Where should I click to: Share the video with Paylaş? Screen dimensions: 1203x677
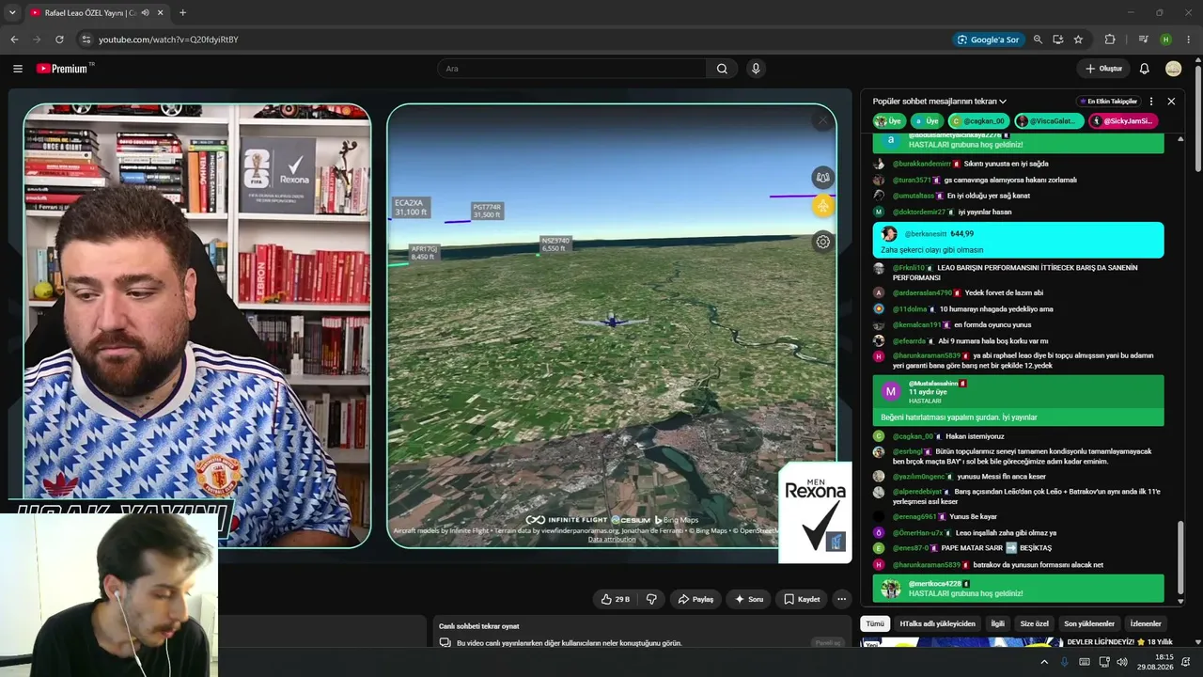(696, 599)
